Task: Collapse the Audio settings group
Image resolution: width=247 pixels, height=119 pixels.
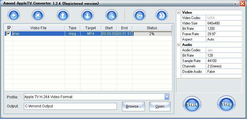Action: [178, 45]
